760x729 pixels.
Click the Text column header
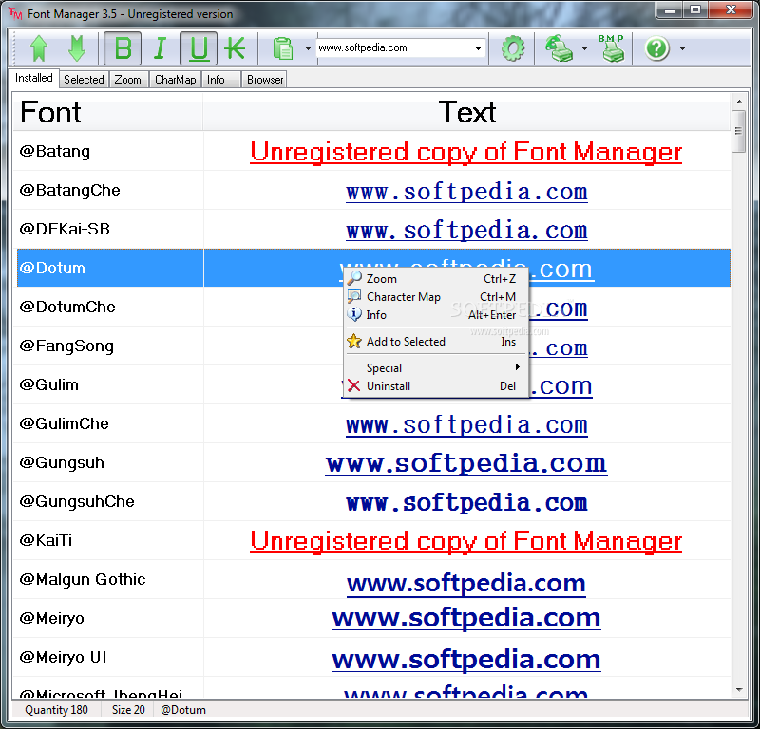467,112
